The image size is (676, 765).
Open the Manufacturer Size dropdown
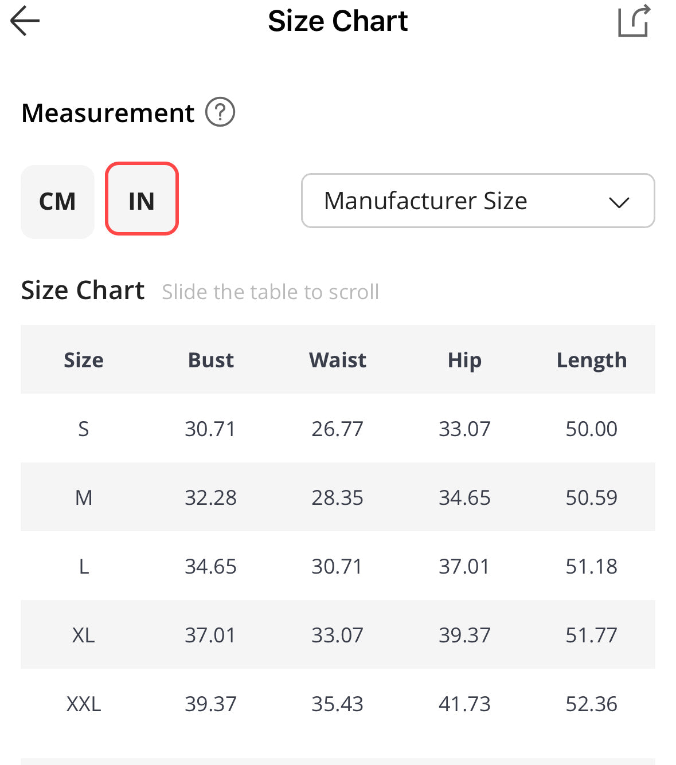pos(477,201)
